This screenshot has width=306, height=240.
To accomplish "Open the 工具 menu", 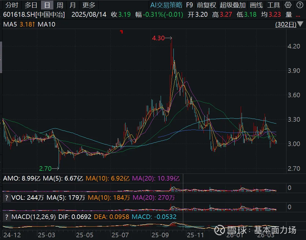I will point(274,5).
